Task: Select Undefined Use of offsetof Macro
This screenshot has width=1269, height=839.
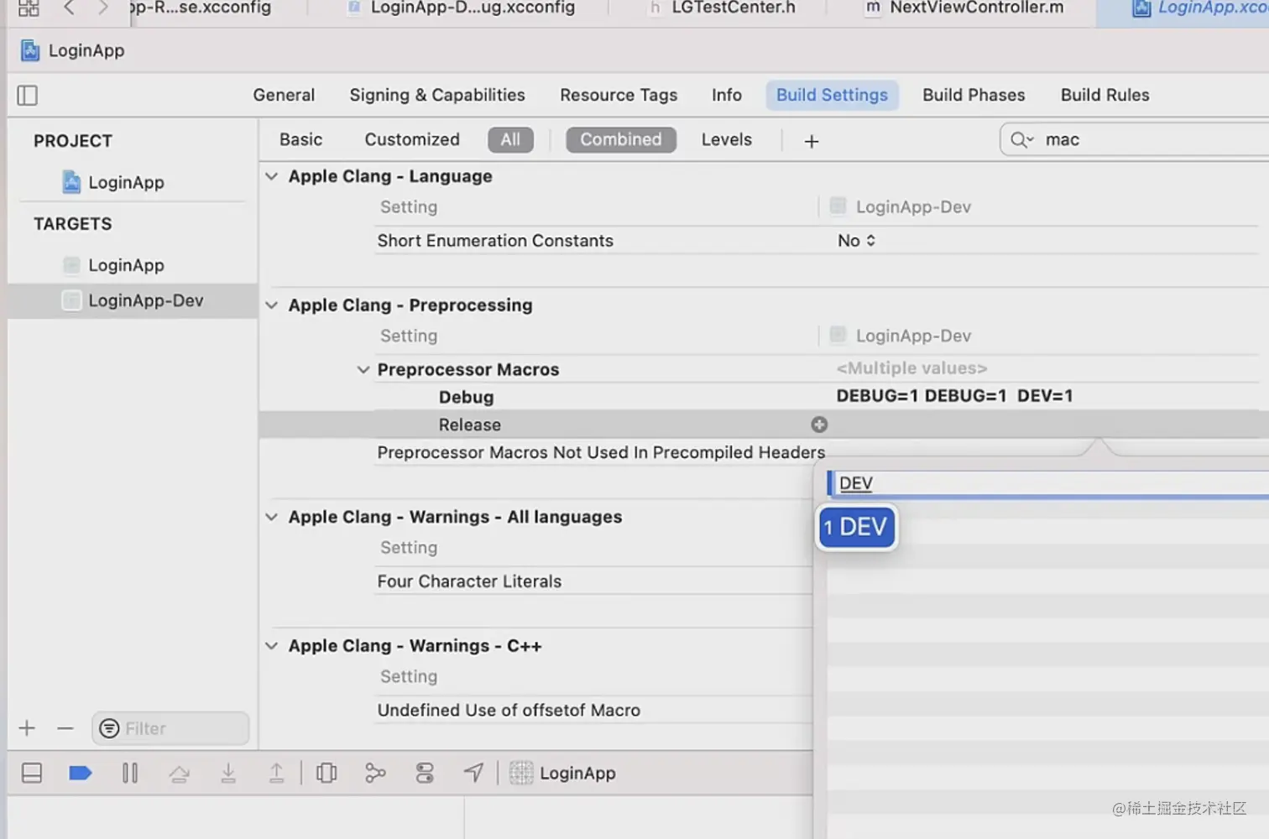Action: click(x=509, y=710)
